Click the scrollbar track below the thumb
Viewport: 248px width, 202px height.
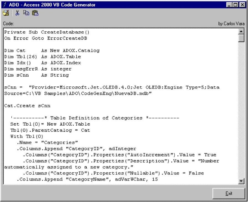coord(241,110)
